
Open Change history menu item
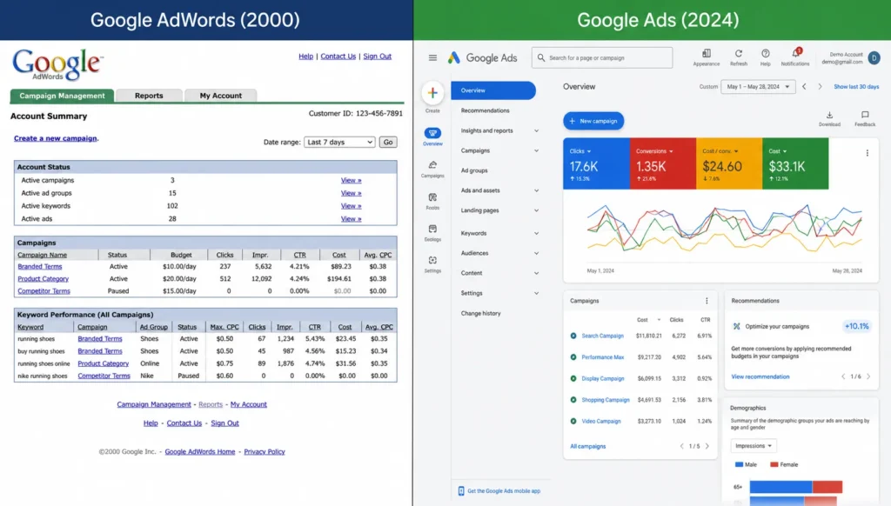[x=480, y=314]
